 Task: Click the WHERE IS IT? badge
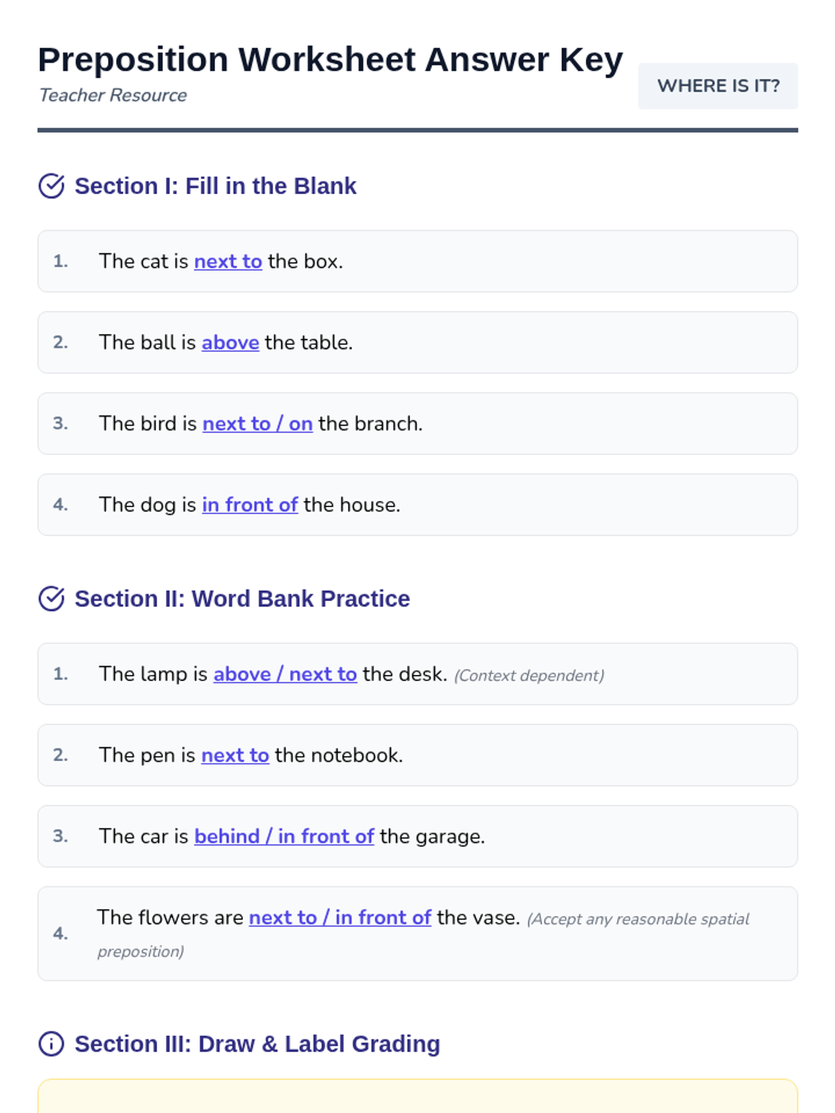point(717,86)
